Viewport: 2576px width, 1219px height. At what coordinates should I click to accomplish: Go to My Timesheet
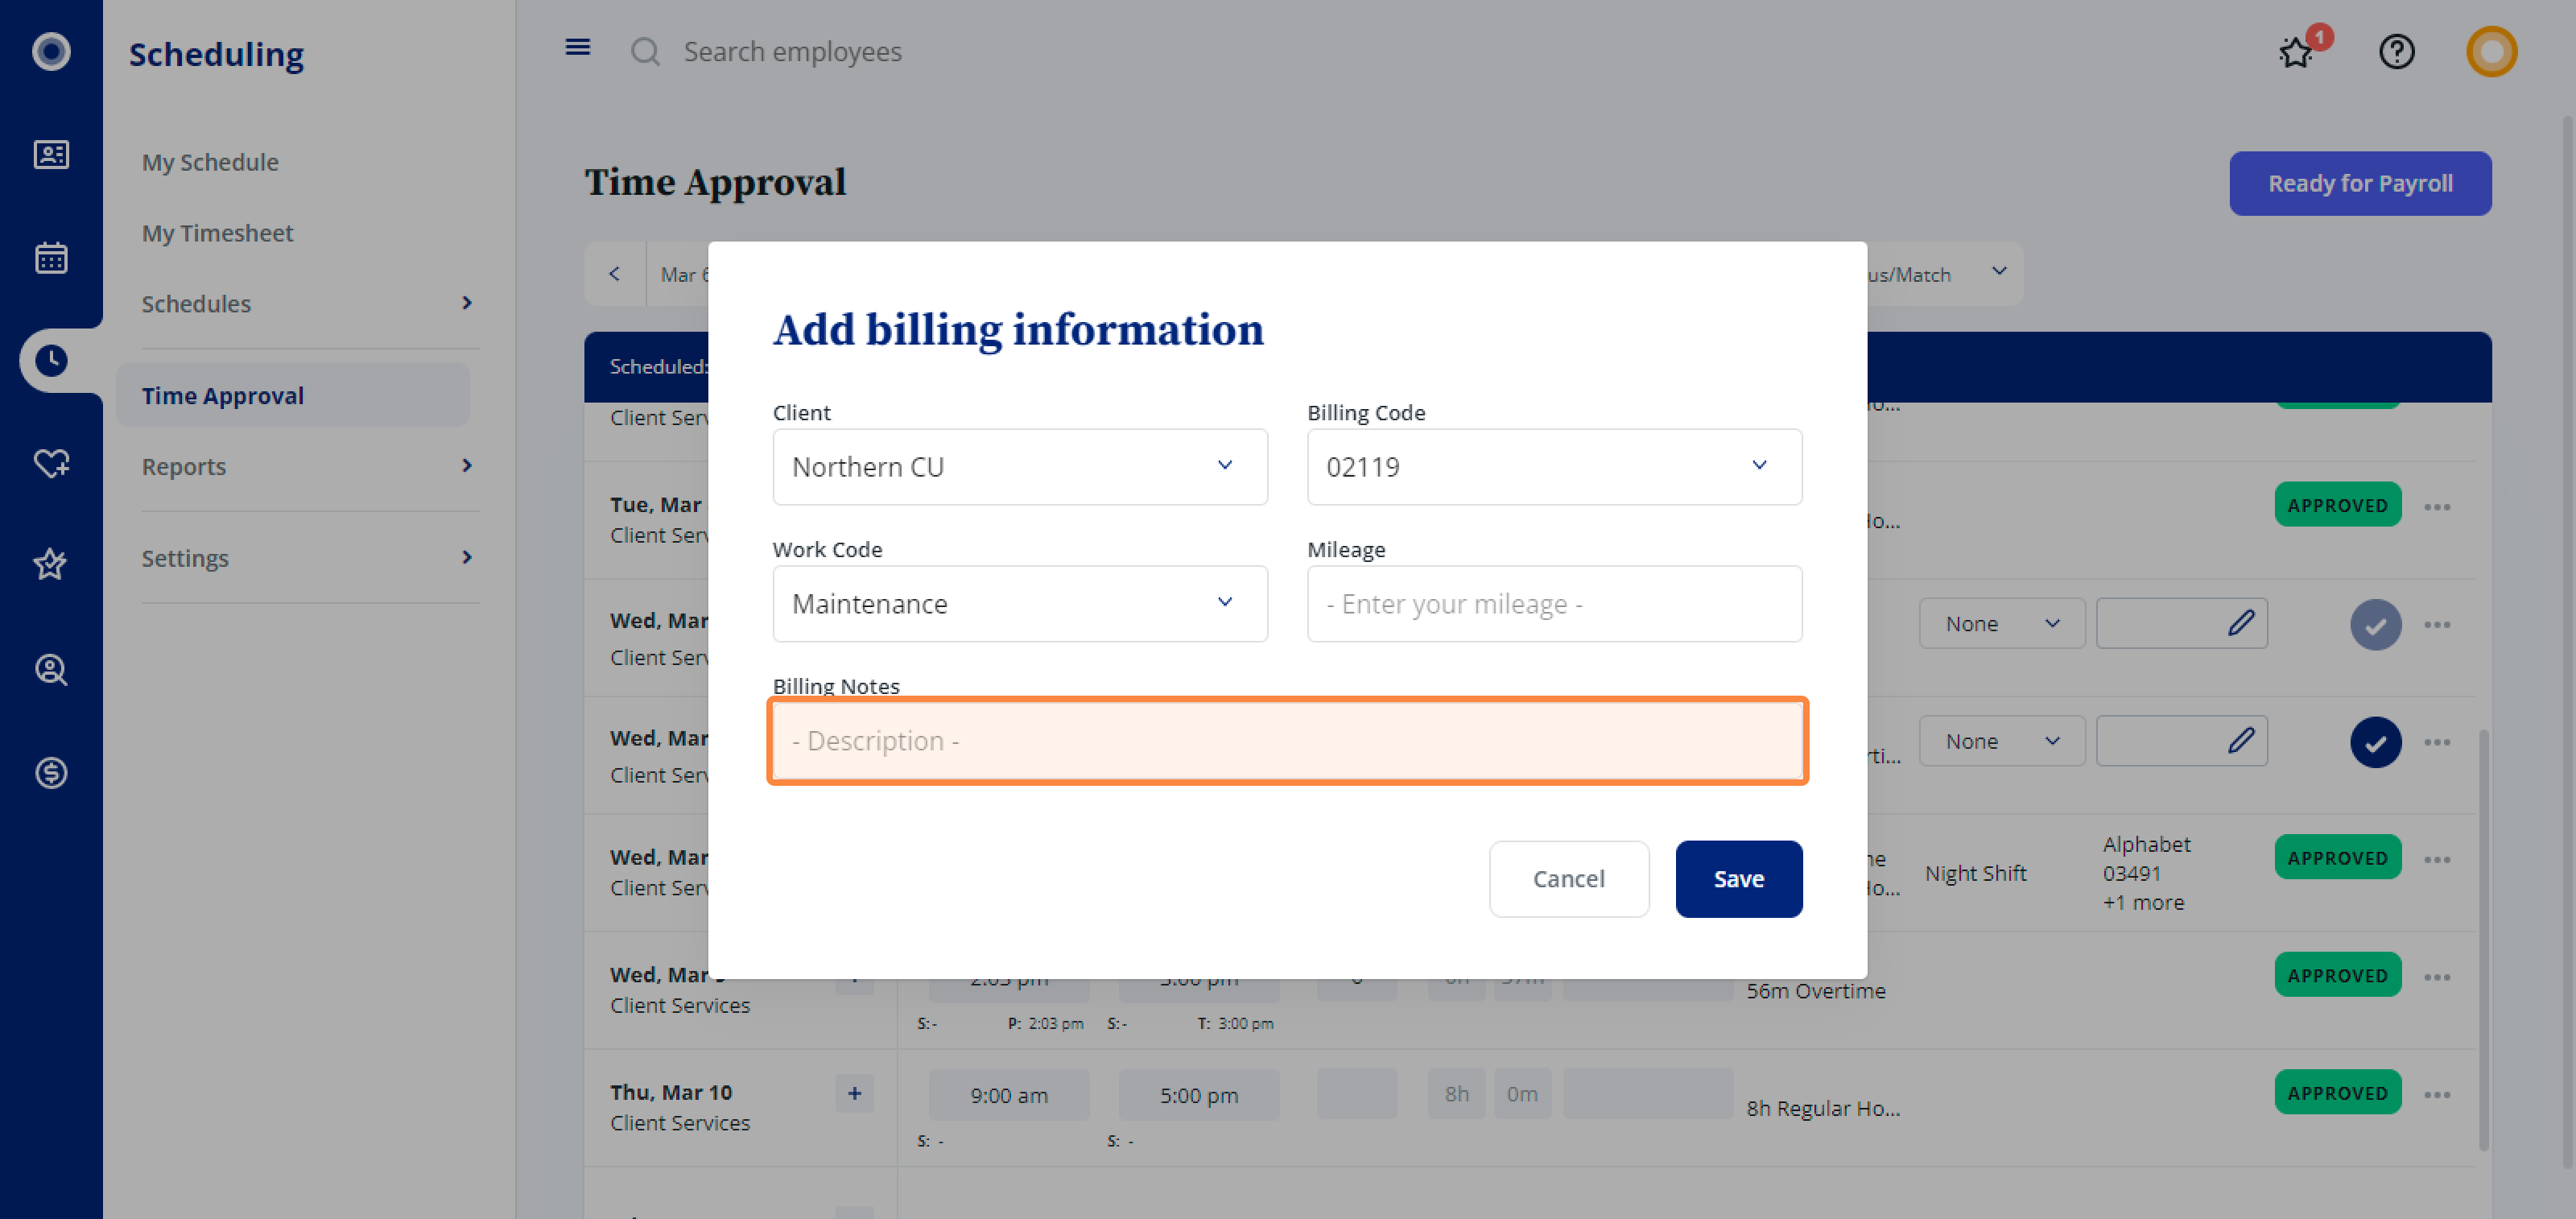coord(217,232)
